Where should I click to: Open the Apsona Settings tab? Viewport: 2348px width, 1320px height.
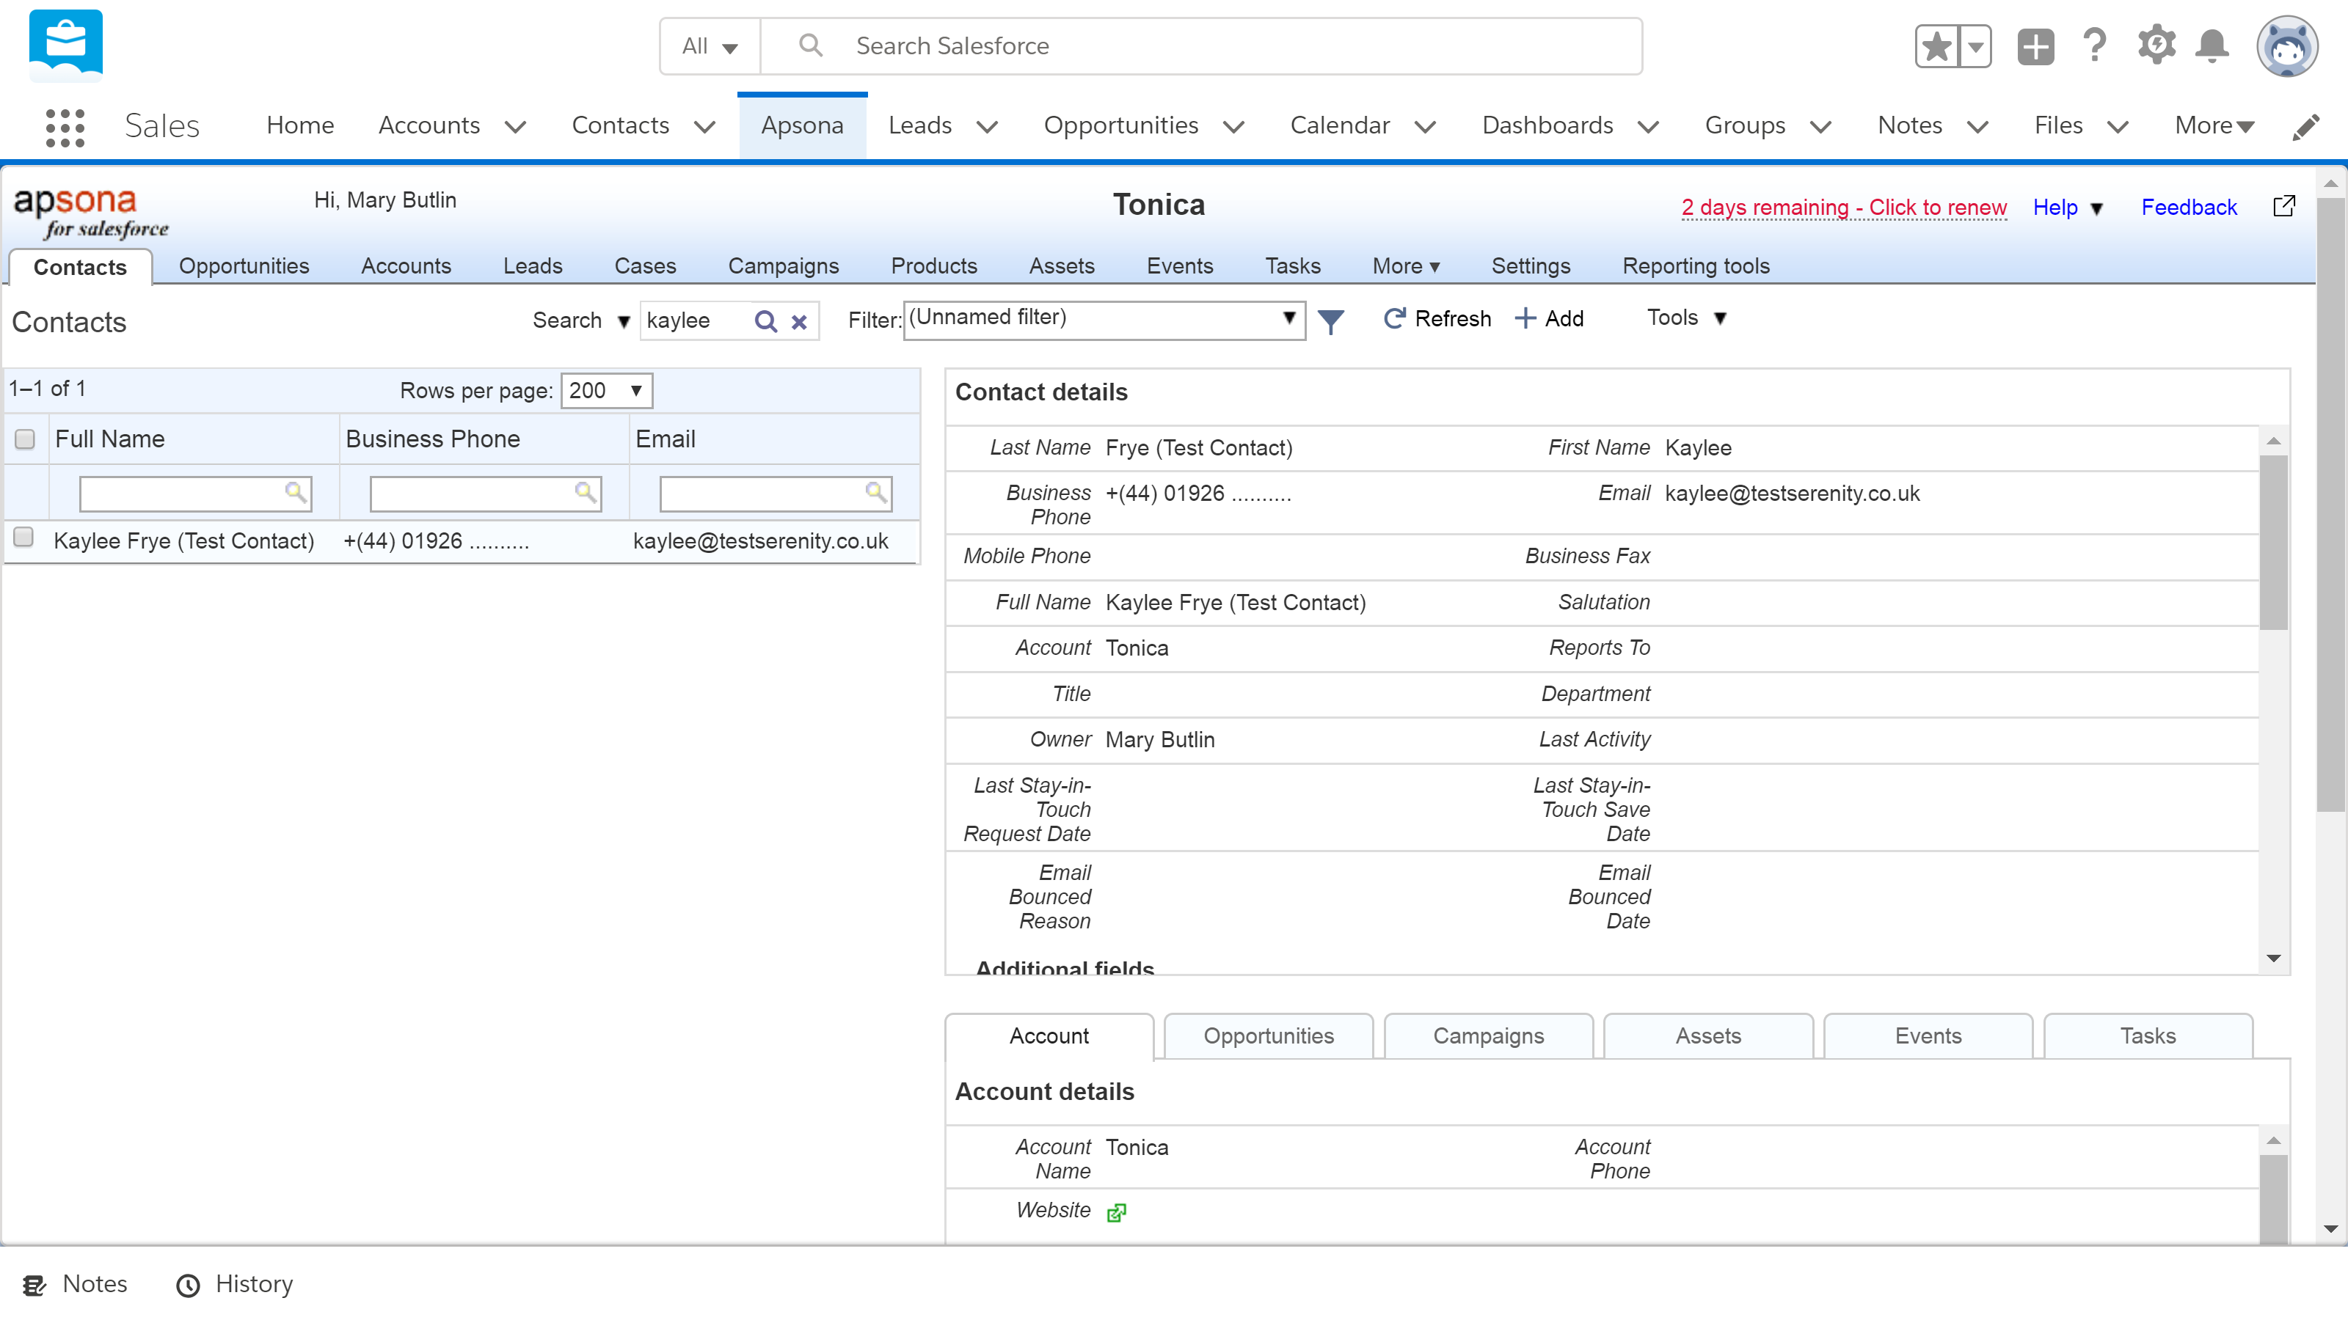pyautogui.click(x=1531, y=266)
